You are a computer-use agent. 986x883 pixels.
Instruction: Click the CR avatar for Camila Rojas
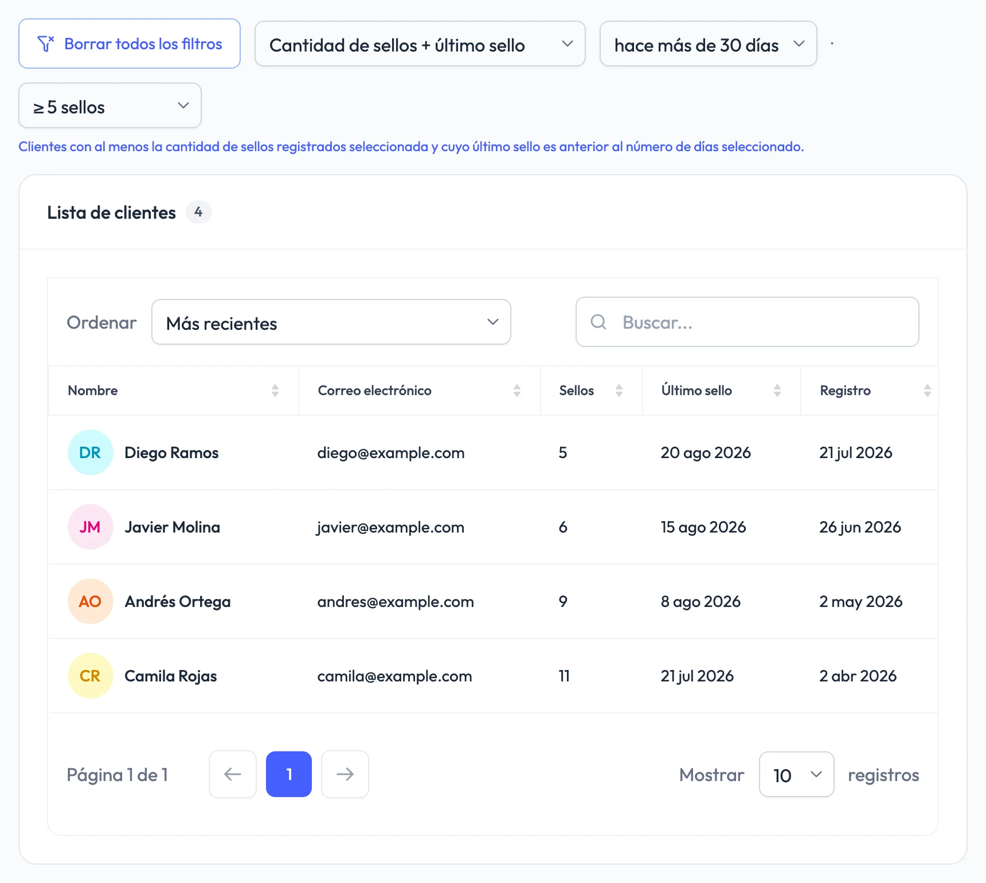click(x=91, y=676)
